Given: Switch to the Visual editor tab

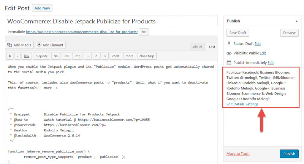Looking at the screenshot, I should pyautogui.click(x=197, y=47).
